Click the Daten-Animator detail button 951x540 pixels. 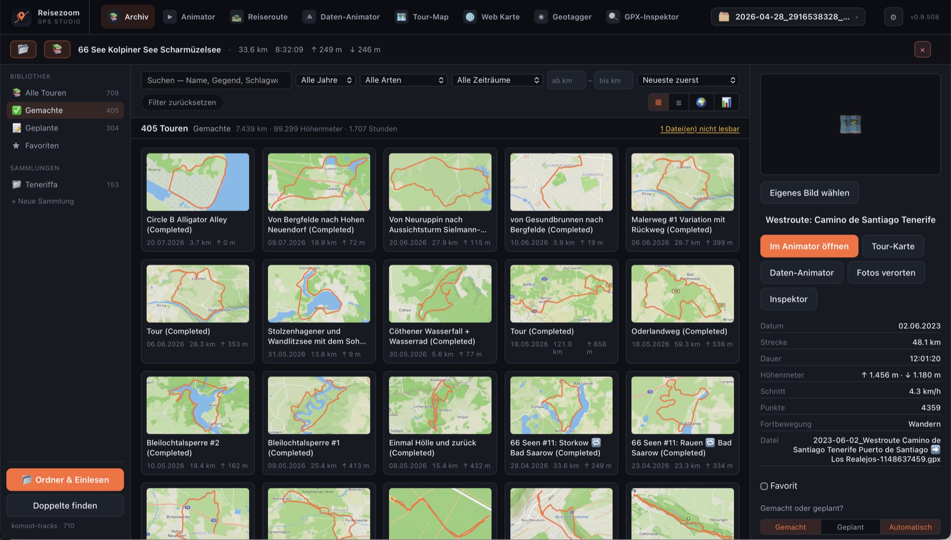801,272
